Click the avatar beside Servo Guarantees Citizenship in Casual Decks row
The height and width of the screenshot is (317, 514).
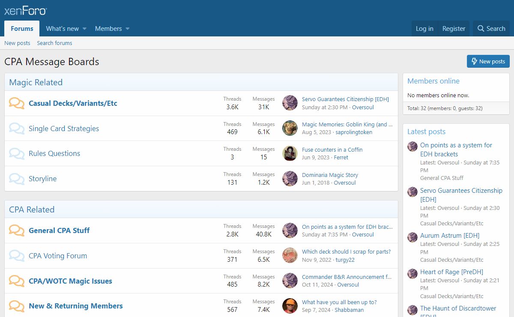pyautogui.click(x=290, y=103)
